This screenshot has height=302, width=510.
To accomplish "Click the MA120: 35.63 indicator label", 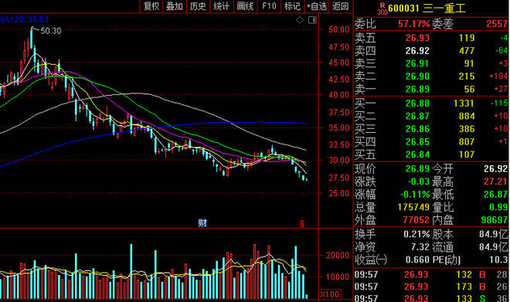I will (25, 19).
